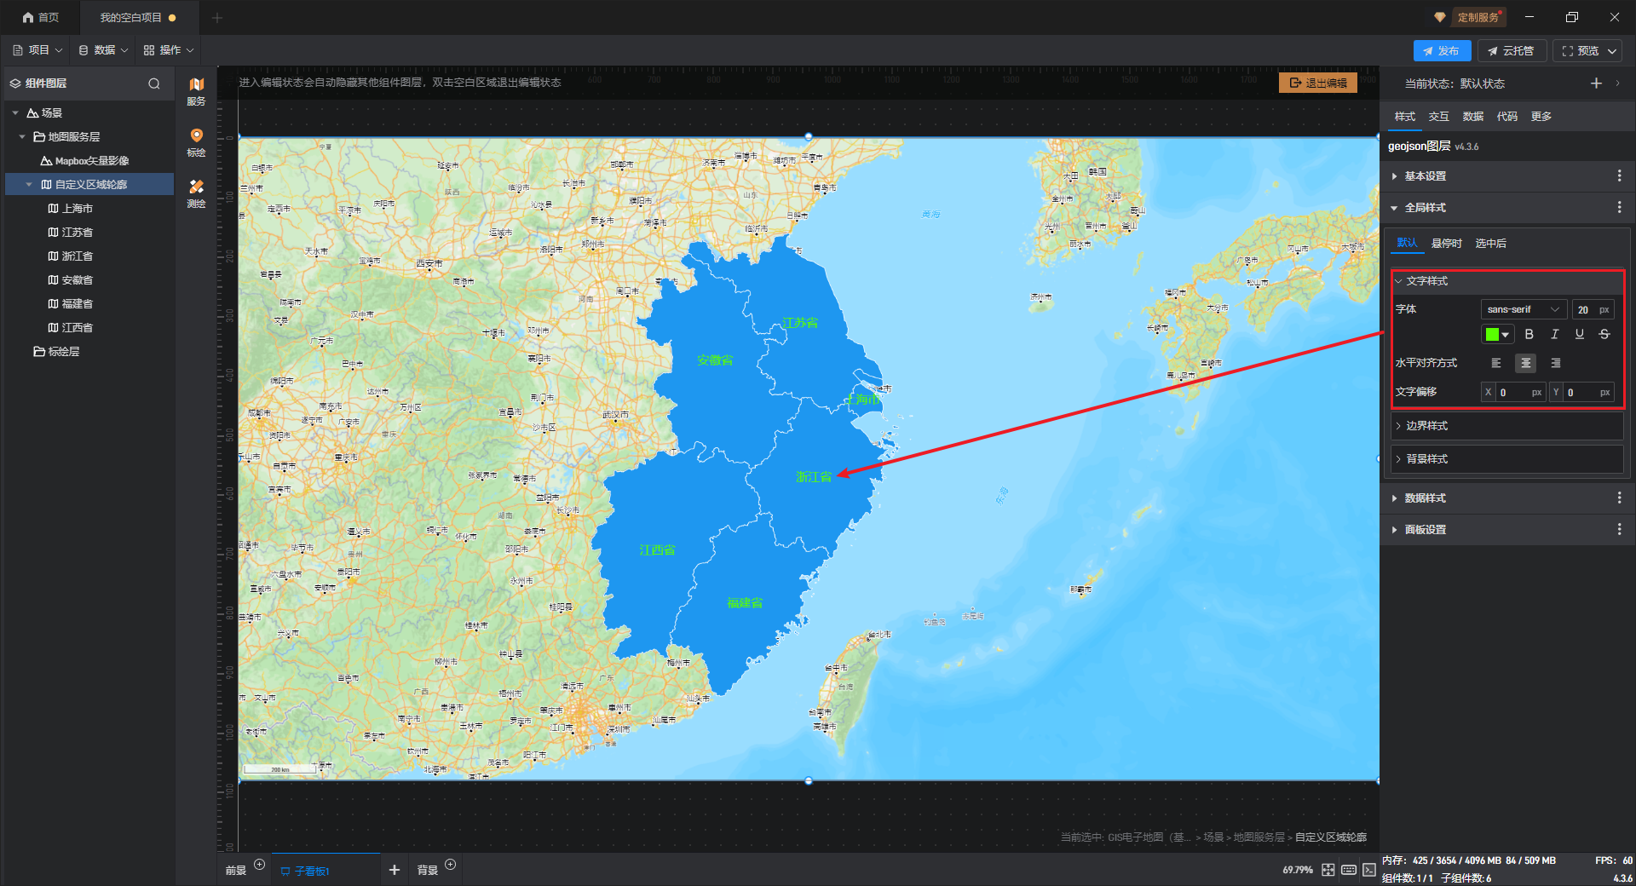Select the 标绘 (plotting) marker tool

tap(196, 142)
